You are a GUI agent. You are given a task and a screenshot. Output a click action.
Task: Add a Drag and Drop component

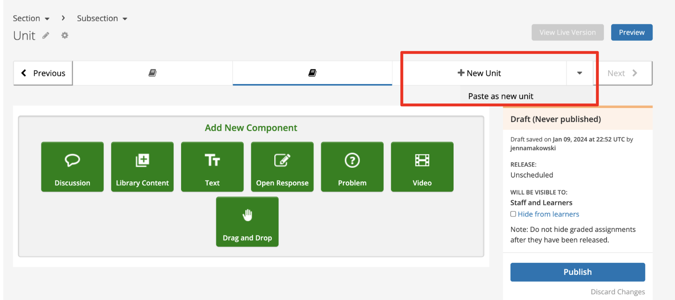point(247,222)
